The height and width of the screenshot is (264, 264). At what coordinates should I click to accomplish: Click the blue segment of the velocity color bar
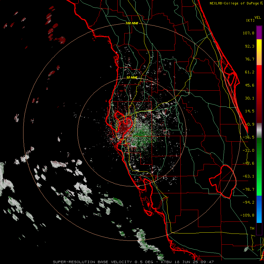(x=259, y=209)
